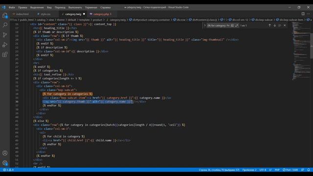Click line number 42 in gutter
This screenshot has height=176, width=313.
click(17, 125)
